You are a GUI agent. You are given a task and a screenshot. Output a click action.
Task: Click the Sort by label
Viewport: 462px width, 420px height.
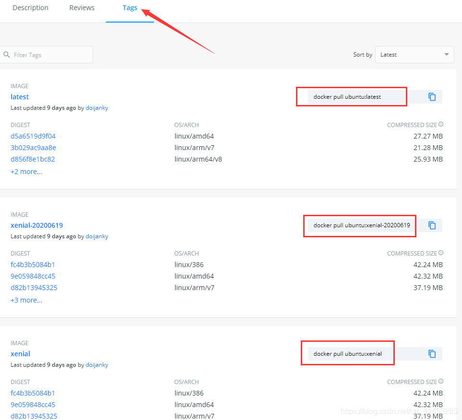pos(363,55)
